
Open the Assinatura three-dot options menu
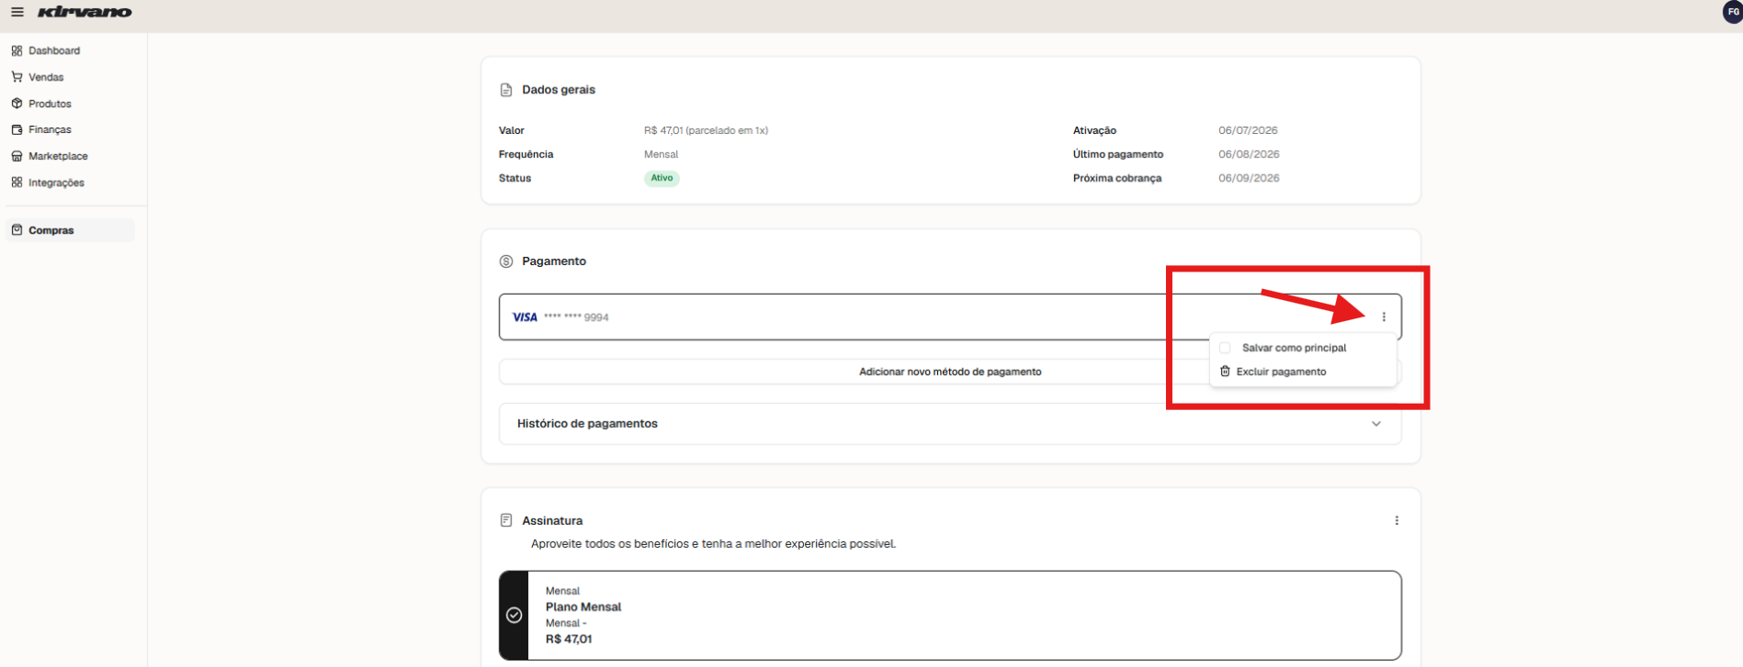(1397, 520)
